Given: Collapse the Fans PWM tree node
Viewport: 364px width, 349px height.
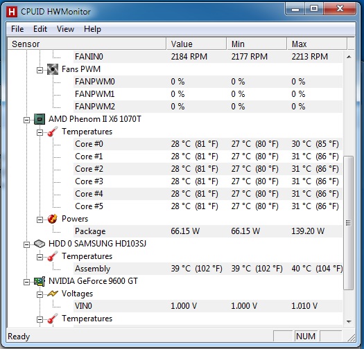Looking at the screenshot, I should (x=40, y=70).
